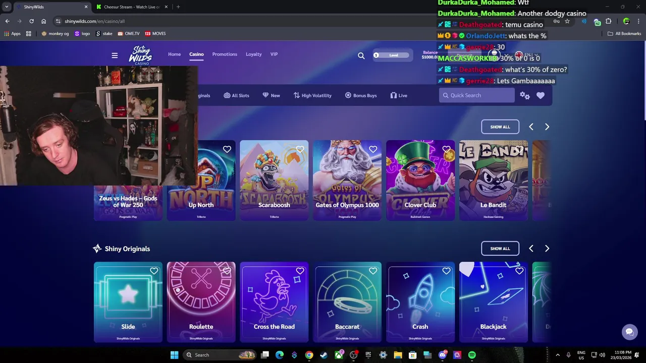The height and width of the screenshot is (363, 646).
Task: Close the ShinyWilds browser tab
Action: click(x=86, y=7)
